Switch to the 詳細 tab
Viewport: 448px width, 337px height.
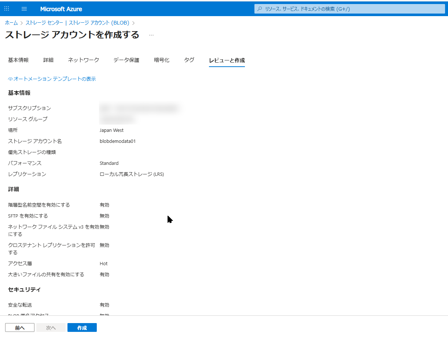pos(48,60)
